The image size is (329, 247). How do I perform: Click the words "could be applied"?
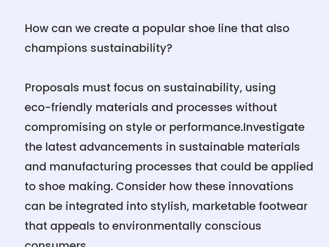point(266,167)
